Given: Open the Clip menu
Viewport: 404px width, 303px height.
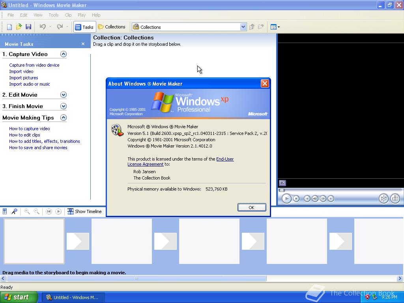Looking at the screenshot, I should pyautogui.click(x=68, y=15).
